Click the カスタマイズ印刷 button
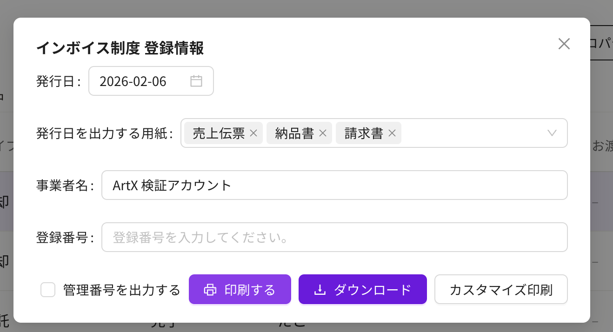The width and height of the screenshot is (613, 332). [x=500, y=289]
